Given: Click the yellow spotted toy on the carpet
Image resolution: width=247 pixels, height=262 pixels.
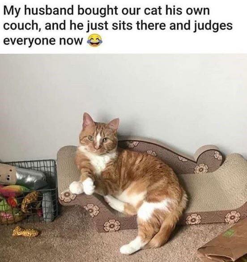Looking at the screenshot, I should (25, 231).
